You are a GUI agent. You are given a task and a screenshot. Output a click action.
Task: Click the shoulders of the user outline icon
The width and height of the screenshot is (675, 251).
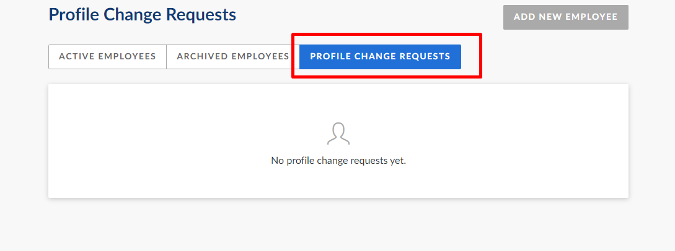338,141
